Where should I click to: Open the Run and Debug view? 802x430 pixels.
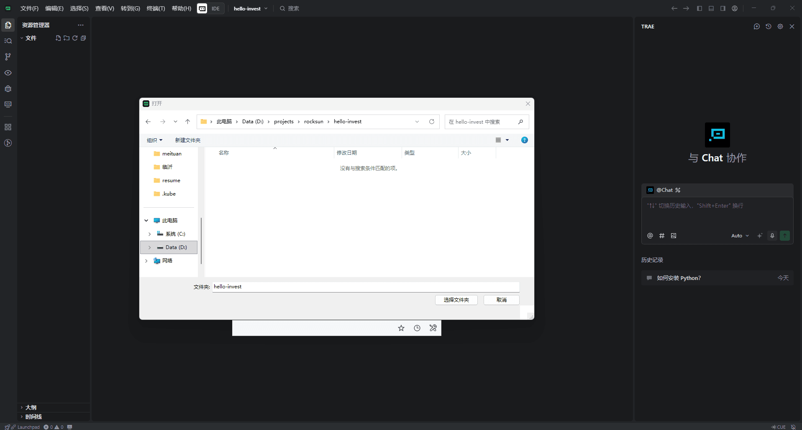click(x=8, y=89)
